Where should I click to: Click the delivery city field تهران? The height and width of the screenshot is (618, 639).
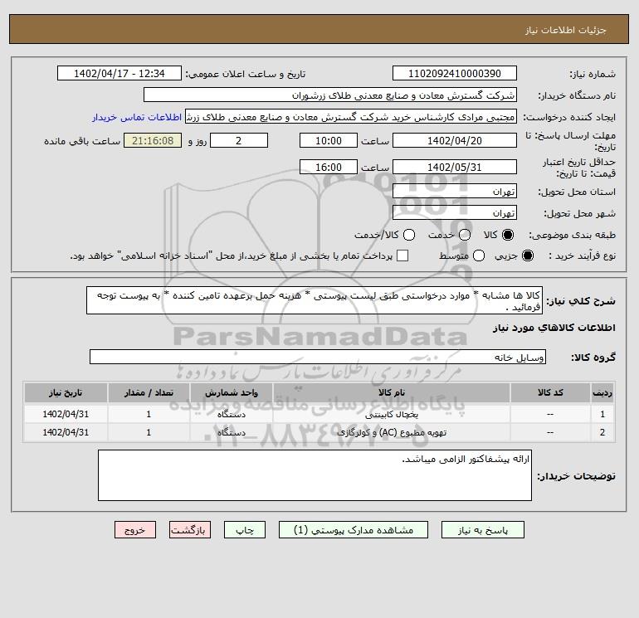pos(455,212)
